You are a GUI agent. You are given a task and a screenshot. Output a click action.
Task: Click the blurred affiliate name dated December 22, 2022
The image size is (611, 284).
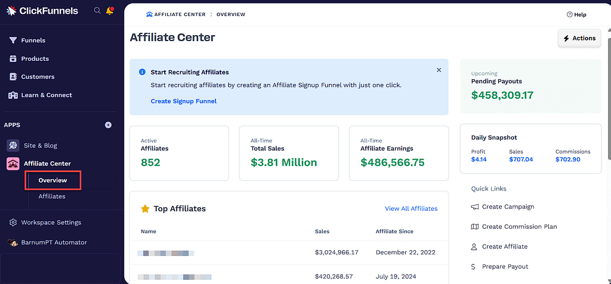[x=166, y=253]
